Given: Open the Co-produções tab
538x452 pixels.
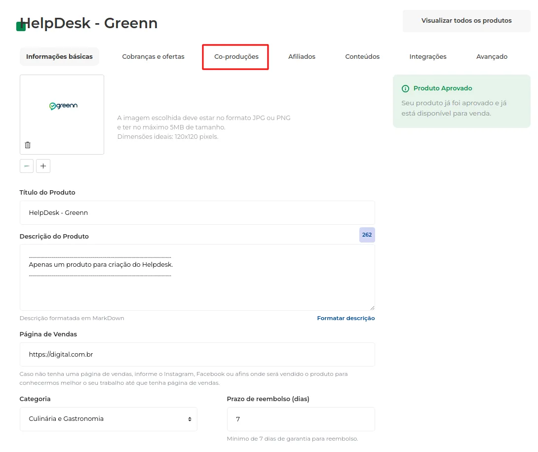Looking at the screenshot, I should coord(236,57).
